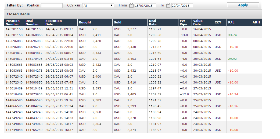This screenshot has width=280, height=139.
Task: Click the P/L value -10.16
Action: (x=233, y=106)
